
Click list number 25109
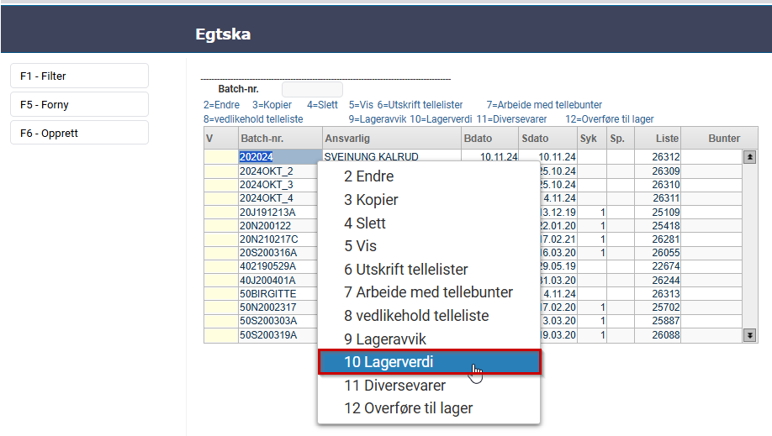[666, 212]
